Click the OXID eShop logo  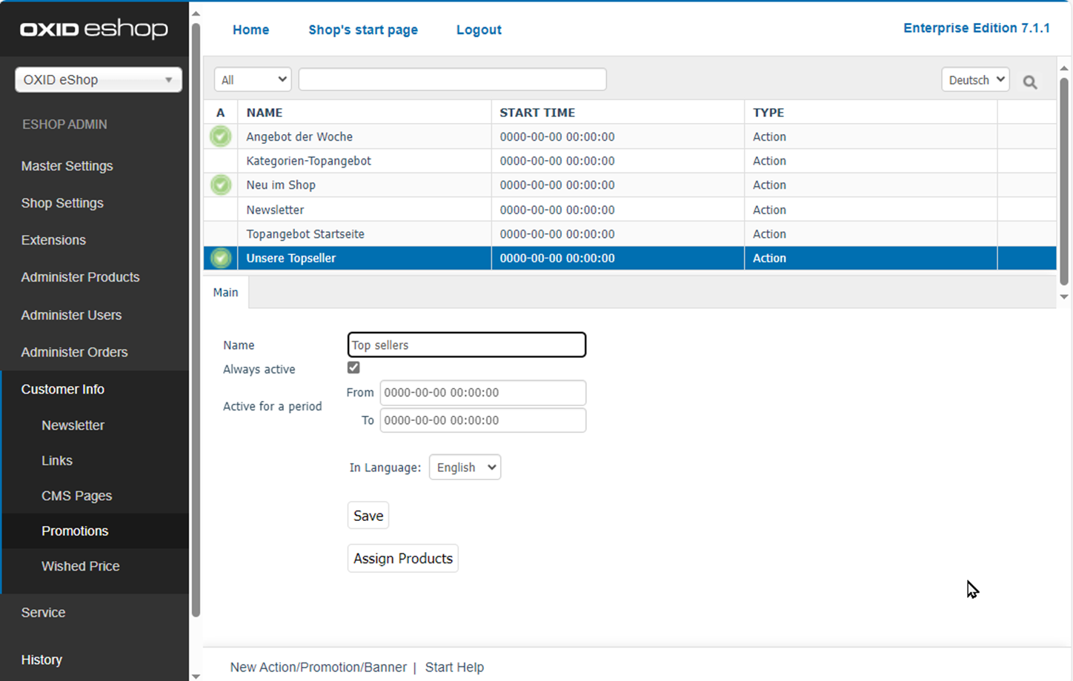94,29
